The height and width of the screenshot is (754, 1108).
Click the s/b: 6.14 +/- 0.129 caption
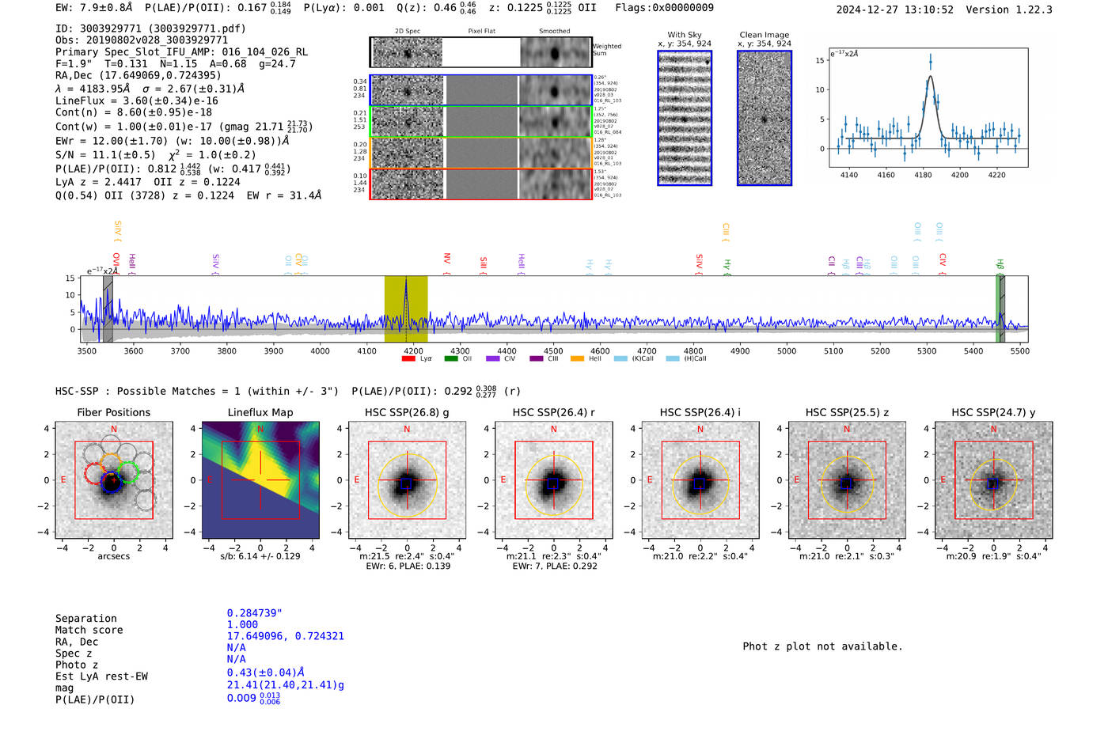[260, 556]
